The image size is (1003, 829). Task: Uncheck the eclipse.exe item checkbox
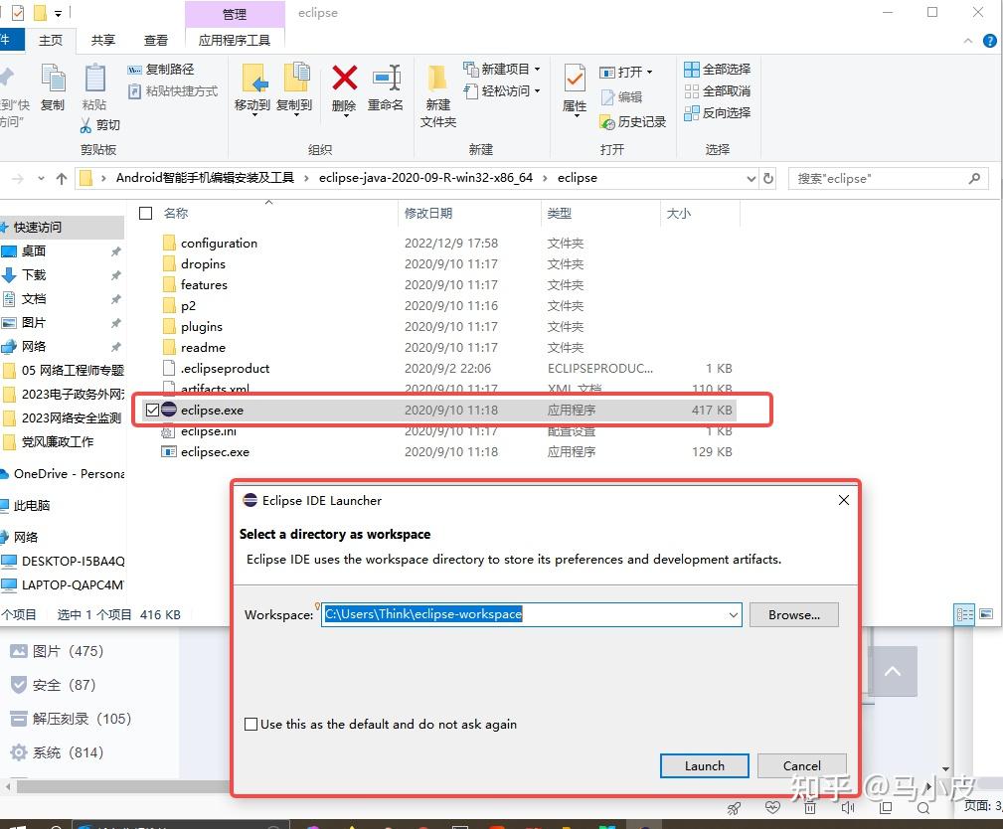(152, 410)
